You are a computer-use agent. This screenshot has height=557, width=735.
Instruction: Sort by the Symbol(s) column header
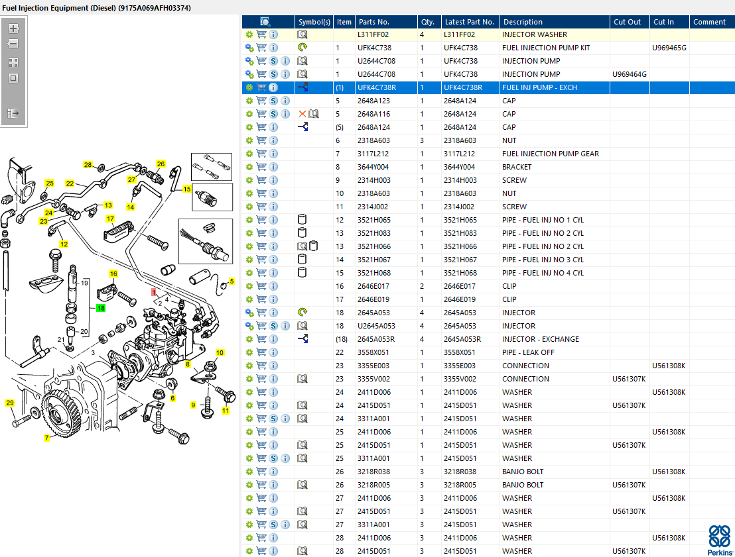coord(314,22)
